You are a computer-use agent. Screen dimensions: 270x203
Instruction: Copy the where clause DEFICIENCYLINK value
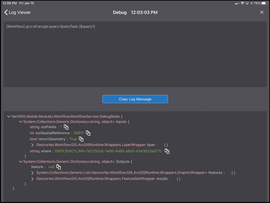click(167, 151)
